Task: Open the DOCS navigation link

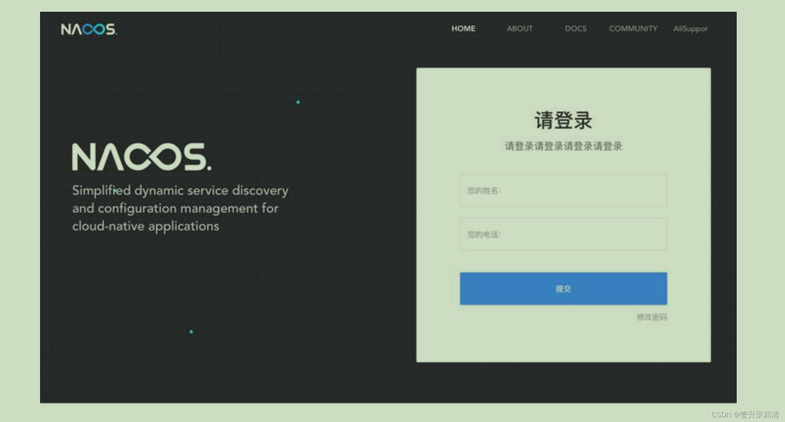Action: pos(576,29)
